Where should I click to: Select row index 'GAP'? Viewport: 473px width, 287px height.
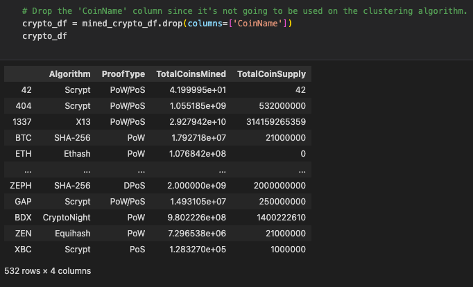[23, 201]
